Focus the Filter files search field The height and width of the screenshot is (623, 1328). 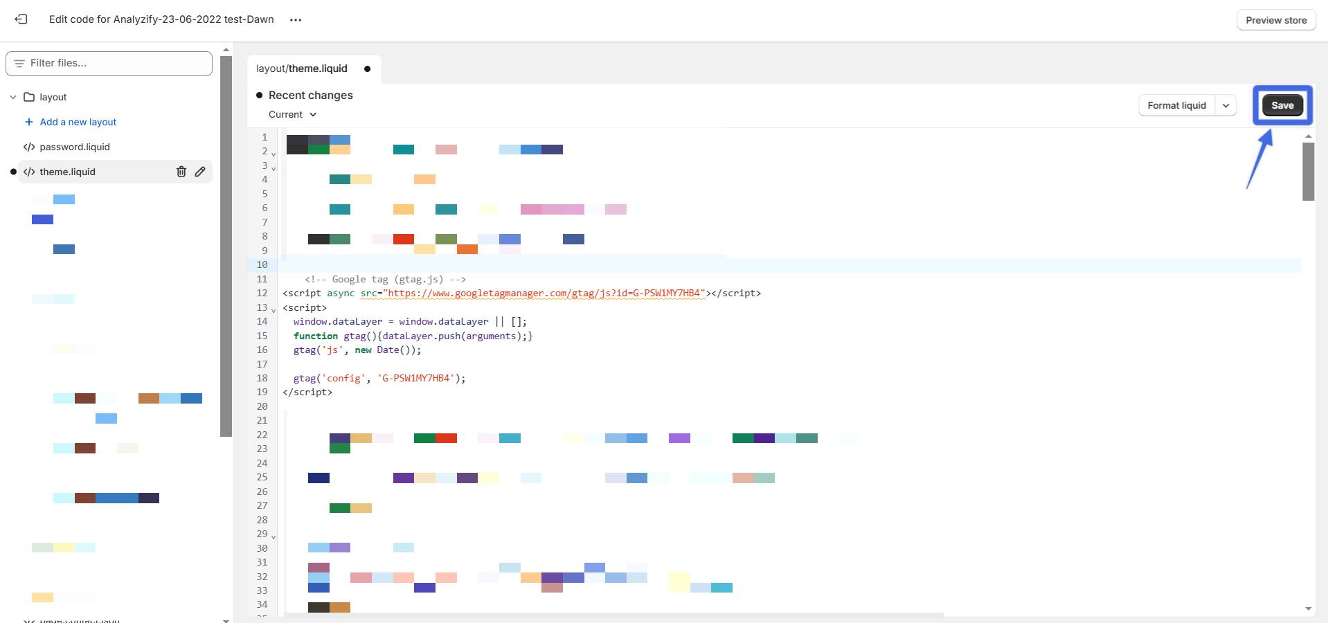click(x=109, y=63)
